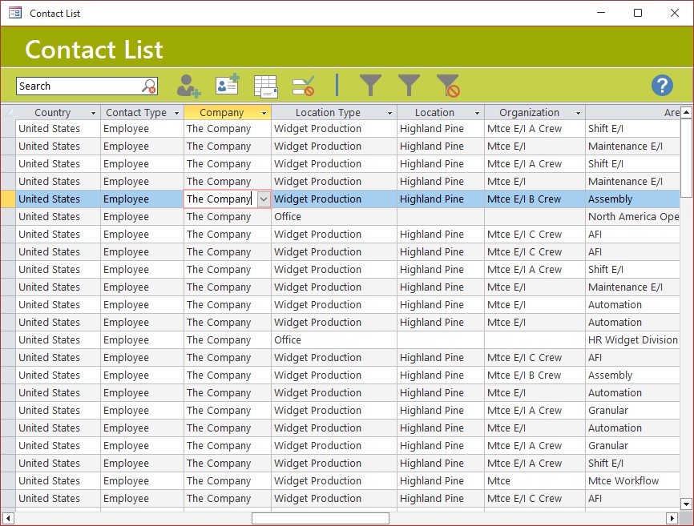Click the horizontal scrollbar right arrow
The height and width of the screenshot is (526, 694).
[672, 518]
